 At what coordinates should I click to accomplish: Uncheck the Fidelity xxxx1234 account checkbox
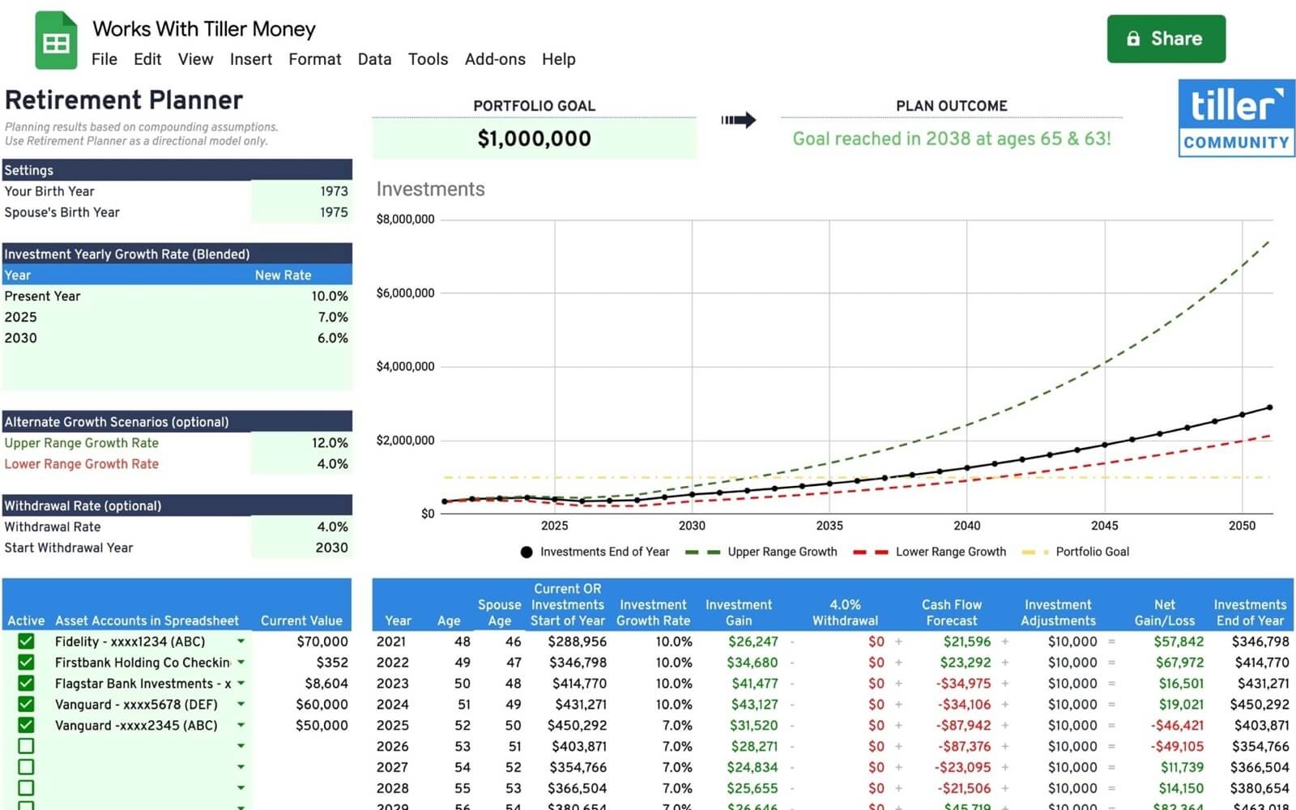tap(26, 642)
